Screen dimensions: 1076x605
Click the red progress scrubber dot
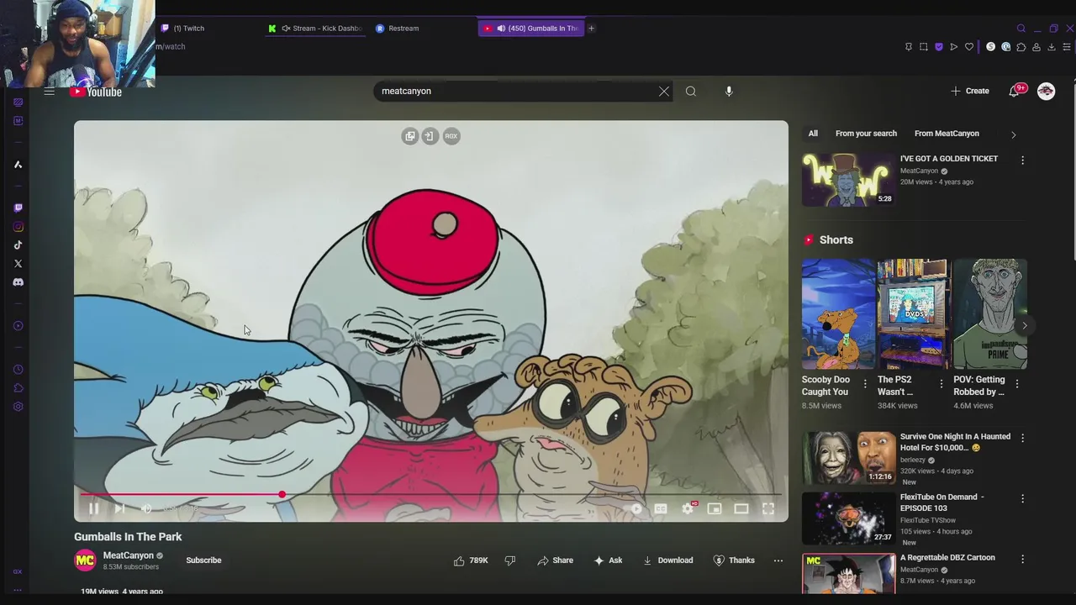pyautogui.click(x=282, y=495)
